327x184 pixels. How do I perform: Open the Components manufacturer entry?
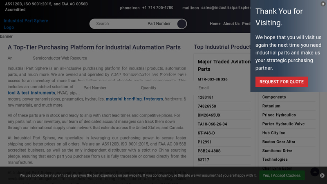(274, 97)
